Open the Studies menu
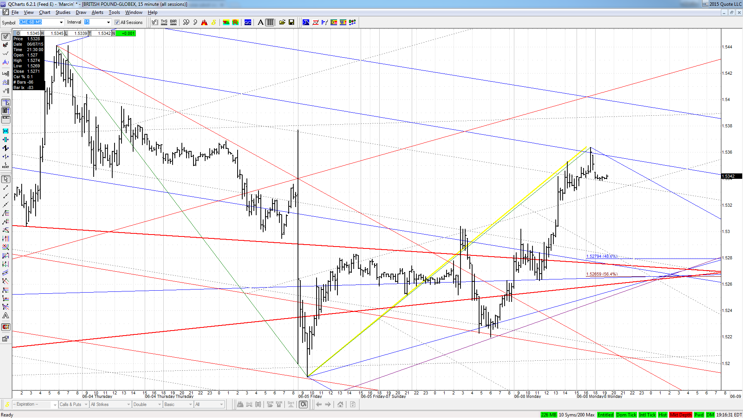This screenshot has width=743, height=418. click(x=63, y=12)
